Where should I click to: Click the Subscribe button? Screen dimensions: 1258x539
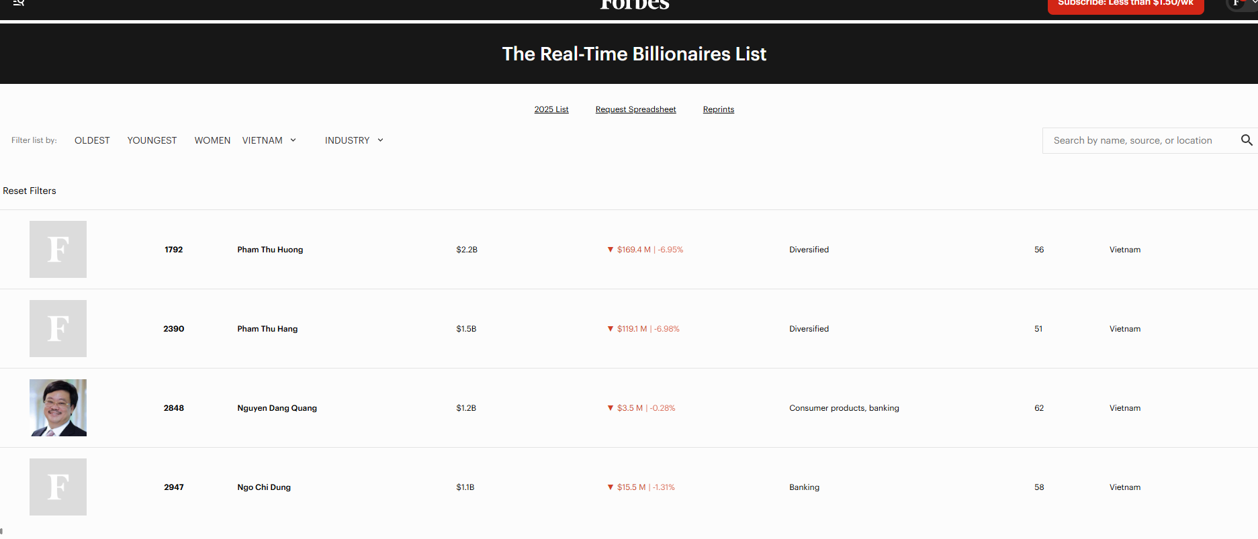tap(1125, 5)
